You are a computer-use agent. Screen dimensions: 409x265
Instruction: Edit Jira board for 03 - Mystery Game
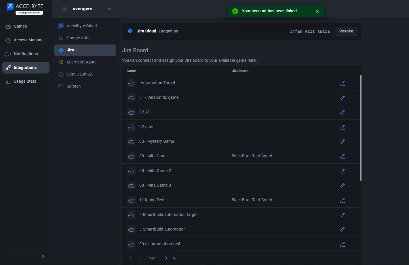click(x=342, y=142)
